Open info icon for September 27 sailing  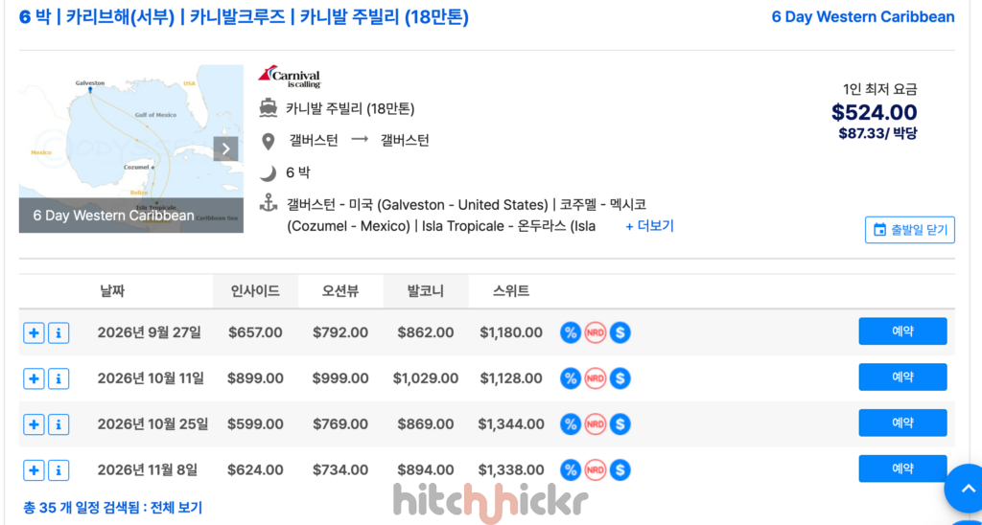pyautogui.click(x=58, y=332)
